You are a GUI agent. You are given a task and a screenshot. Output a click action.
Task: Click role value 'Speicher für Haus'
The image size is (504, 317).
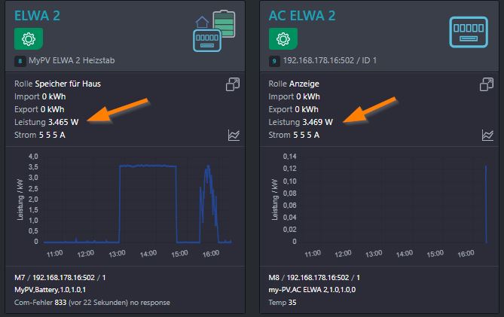[68, 84]
